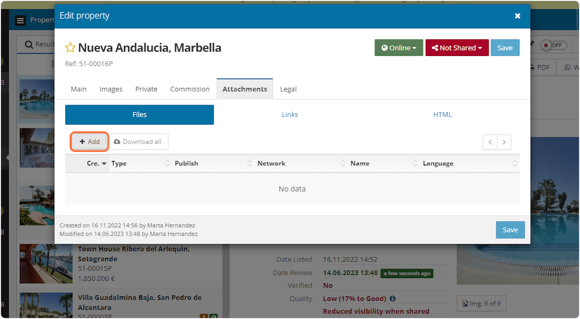
Task: Open the Legal tab
Action: click(288, 89)
